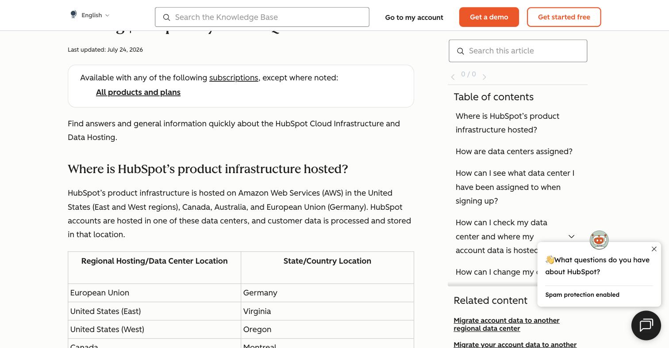The height and width of the screenshot is (348, 669).
Task: Click the chatbot robot avatar
Action: (x=599, y=240)
